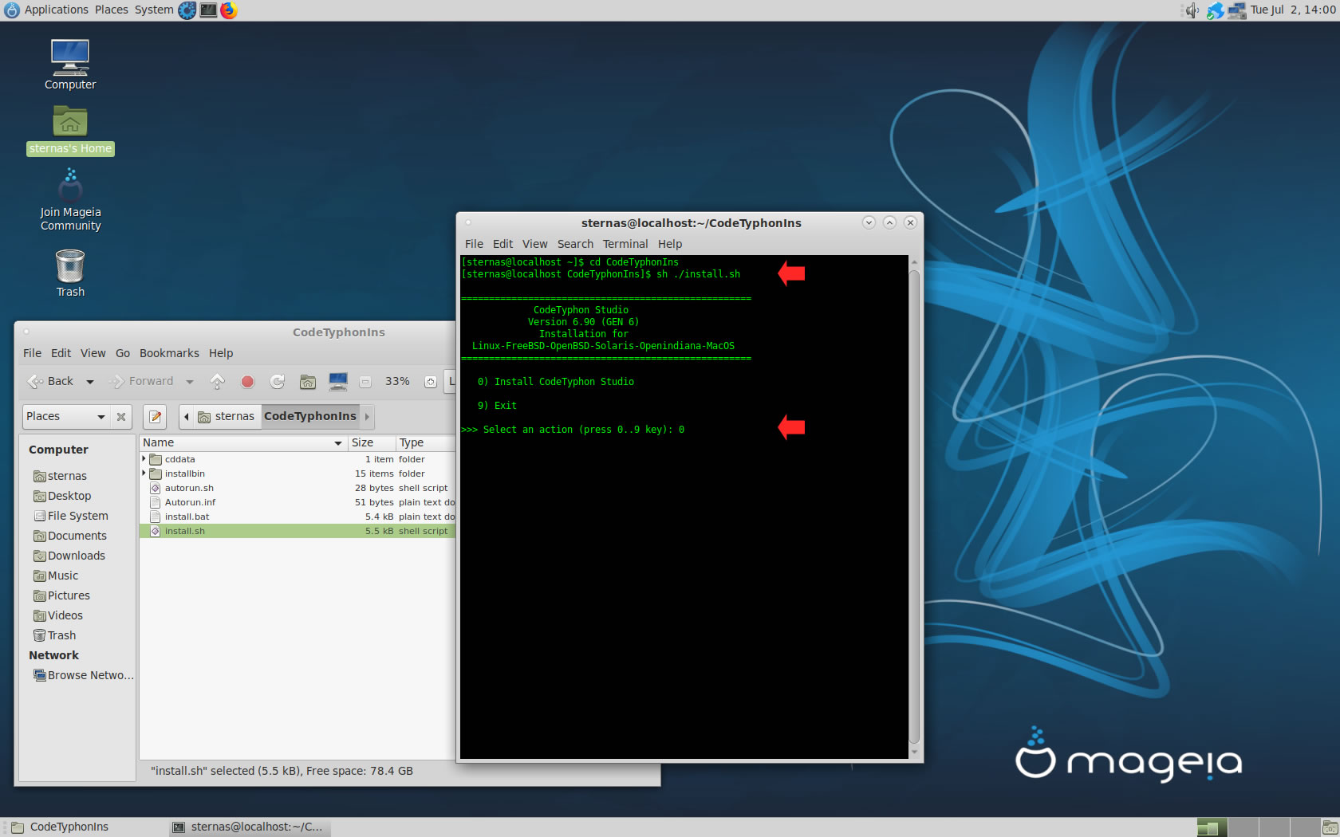Click the terminal vertical scrollbar
Image resolution: width=1340 pixels, height=837 pixels.
click(914, 507)
